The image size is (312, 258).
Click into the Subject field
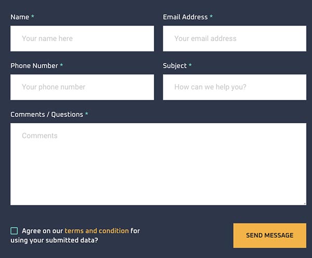tap(235, 87)
